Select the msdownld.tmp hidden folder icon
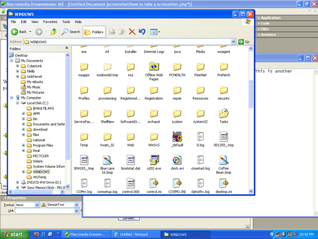 click(107, 67)
